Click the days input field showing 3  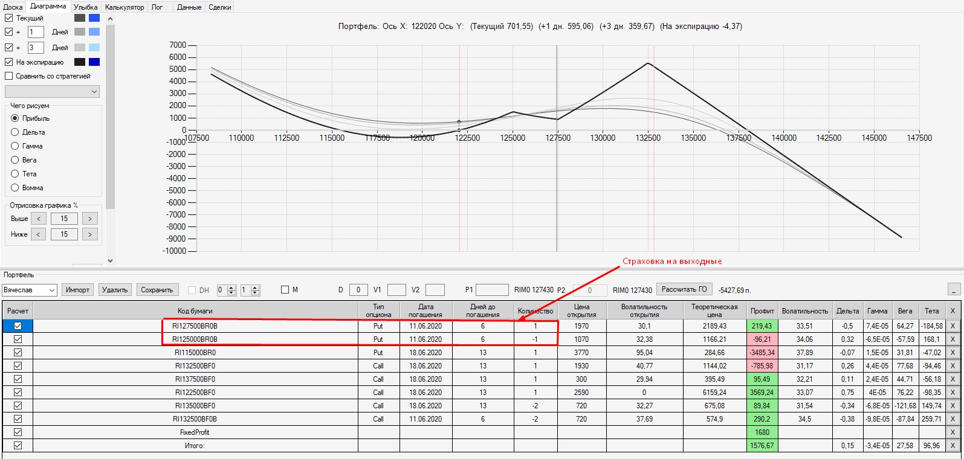pos(36,47)
